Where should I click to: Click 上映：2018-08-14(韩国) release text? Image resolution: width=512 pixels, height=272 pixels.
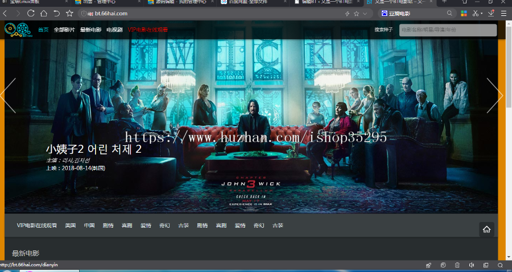point(76,168)
